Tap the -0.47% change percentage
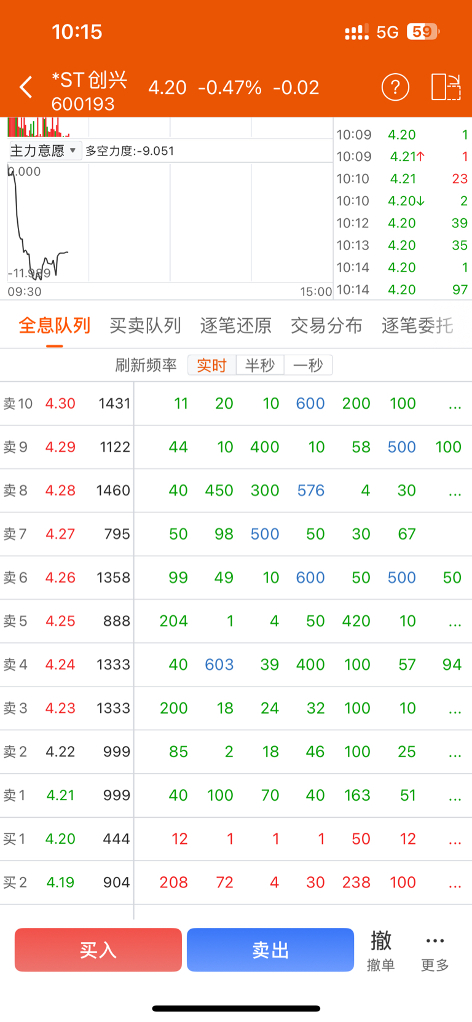 click(230, 87)
